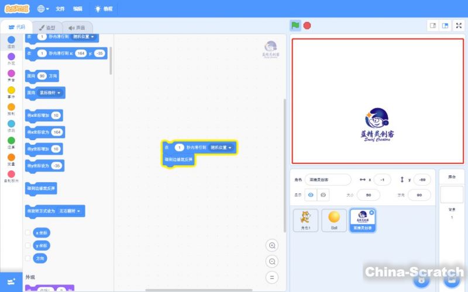Open the 文件 menu
This screenshot has width=468, height=292.
click(x=60, y=9)
